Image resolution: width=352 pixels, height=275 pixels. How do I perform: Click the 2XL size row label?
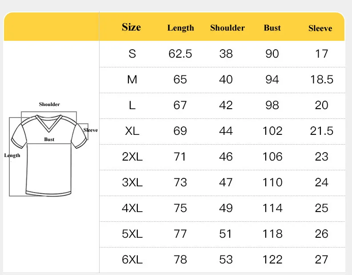[132, 157]
